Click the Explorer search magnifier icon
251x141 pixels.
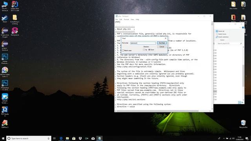(x=241, y=43)
